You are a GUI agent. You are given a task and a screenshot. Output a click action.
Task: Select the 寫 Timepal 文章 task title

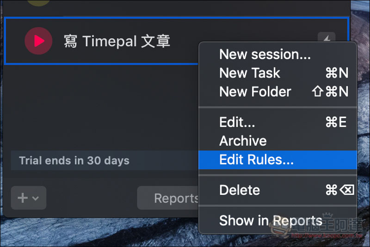coord(117,41)
